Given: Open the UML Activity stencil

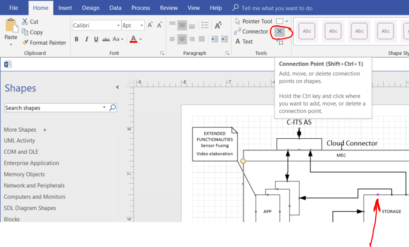Looking at the screenshot, I should pos(19,141).
